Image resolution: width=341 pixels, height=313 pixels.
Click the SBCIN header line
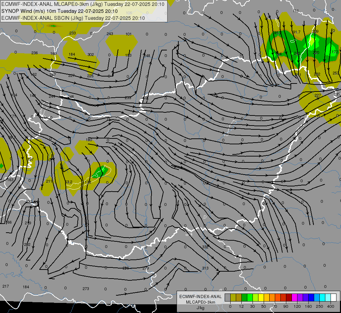click(x=73, y=18)
